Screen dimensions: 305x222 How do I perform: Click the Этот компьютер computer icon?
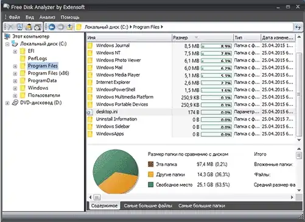click(7, 36)
